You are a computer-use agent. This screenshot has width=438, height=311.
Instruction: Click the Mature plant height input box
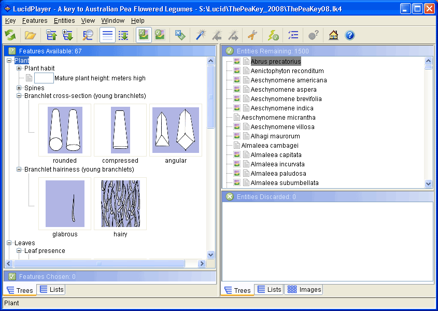(x=44, y=78)
